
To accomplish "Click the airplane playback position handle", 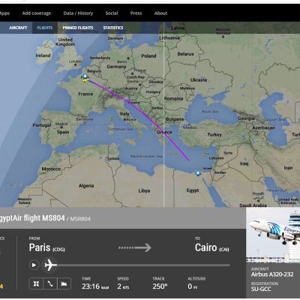I will coord(50,265).
